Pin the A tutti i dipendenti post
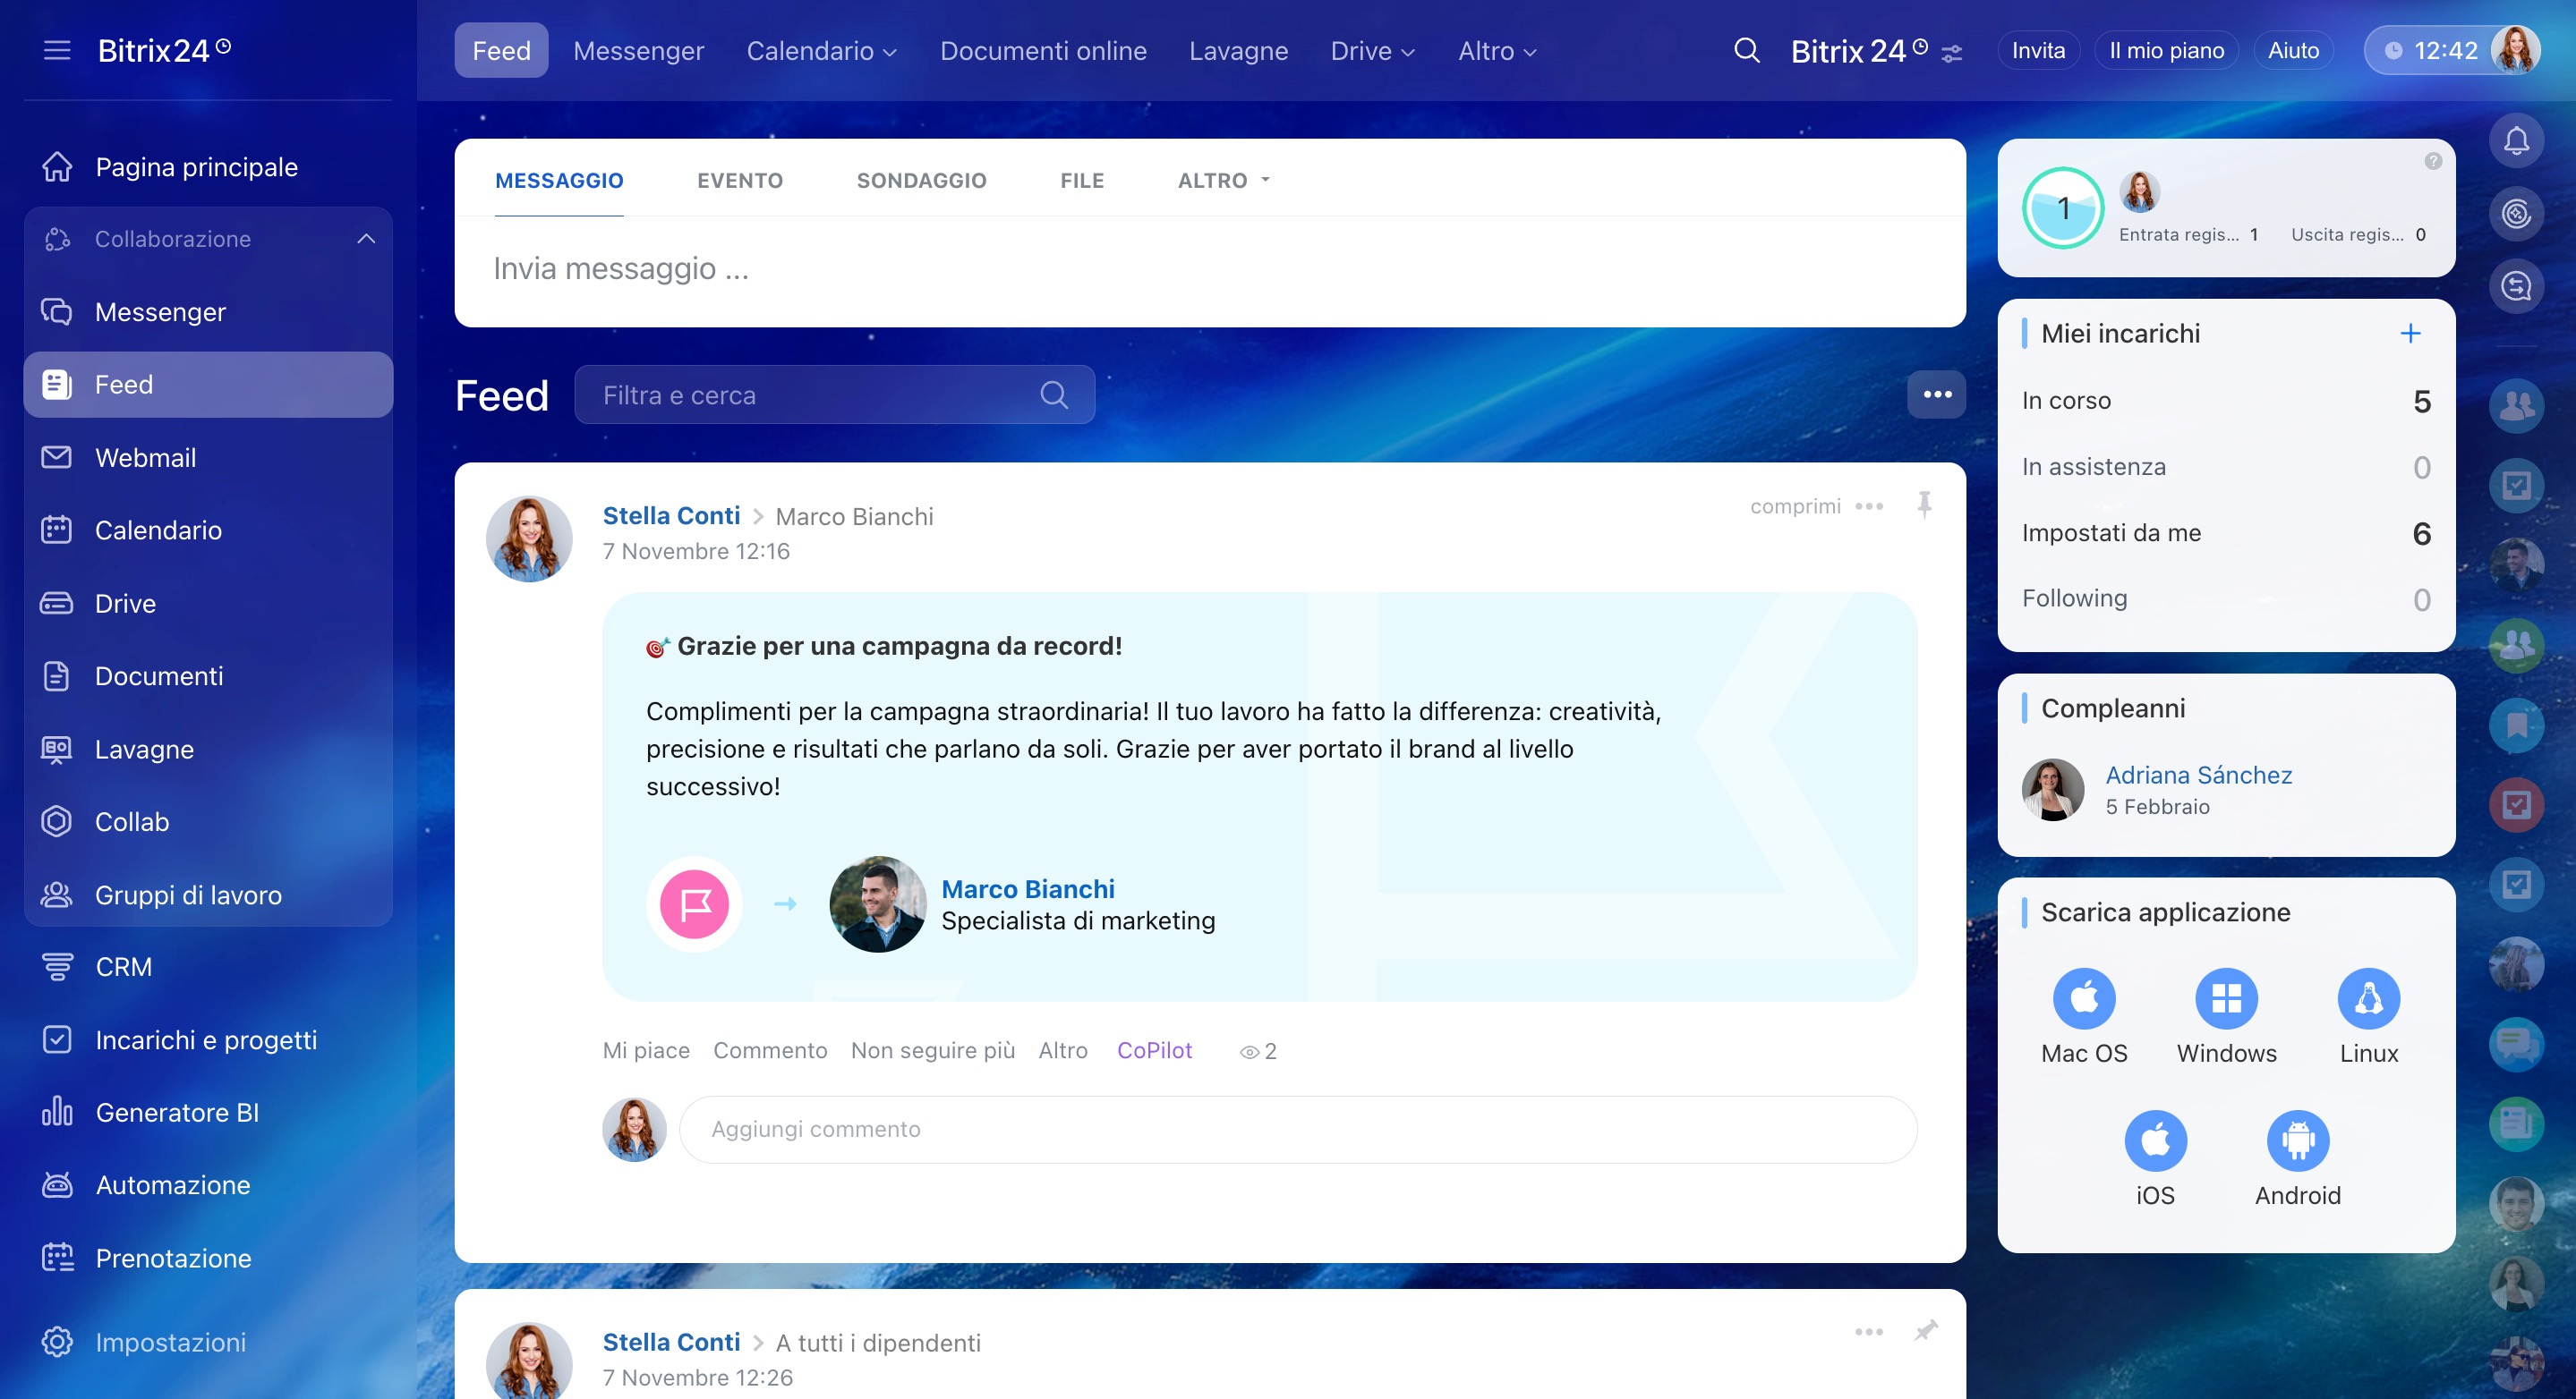 point(1925,1331)
